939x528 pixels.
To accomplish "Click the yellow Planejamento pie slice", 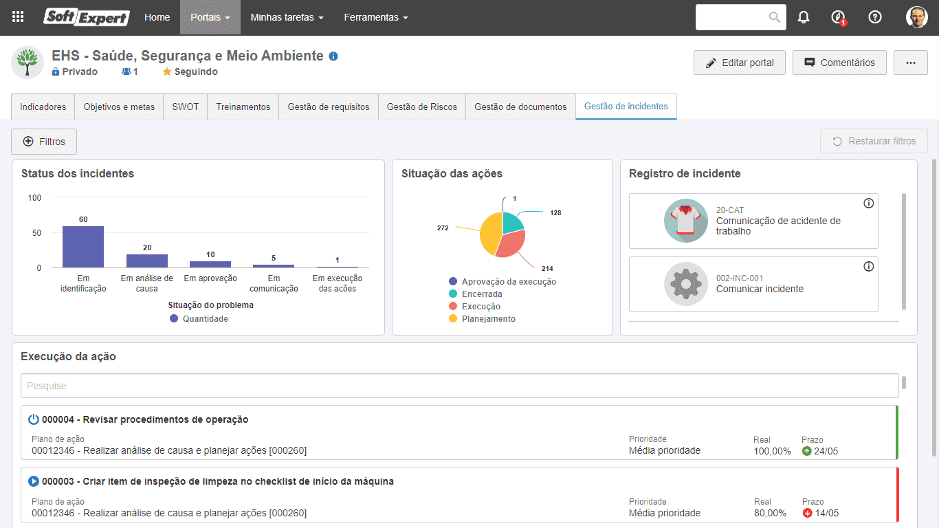I will click(490, 235).
